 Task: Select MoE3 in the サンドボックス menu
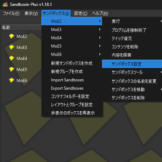(72, 30)
